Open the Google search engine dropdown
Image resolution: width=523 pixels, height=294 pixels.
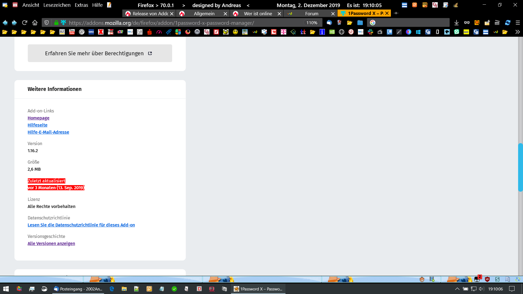tap(373, 23)
